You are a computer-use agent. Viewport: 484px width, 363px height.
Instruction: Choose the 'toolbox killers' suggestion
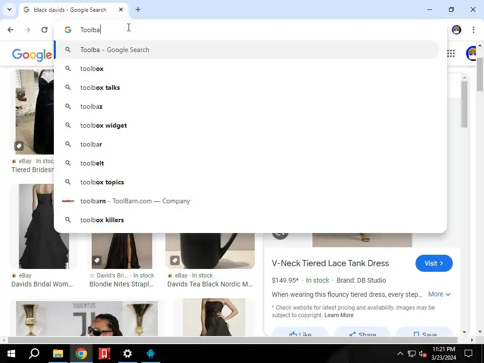point(247,220)
